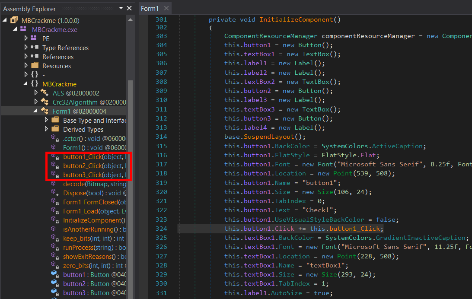
Task: Expand the Derived Types folder
Action: [46, 129]
